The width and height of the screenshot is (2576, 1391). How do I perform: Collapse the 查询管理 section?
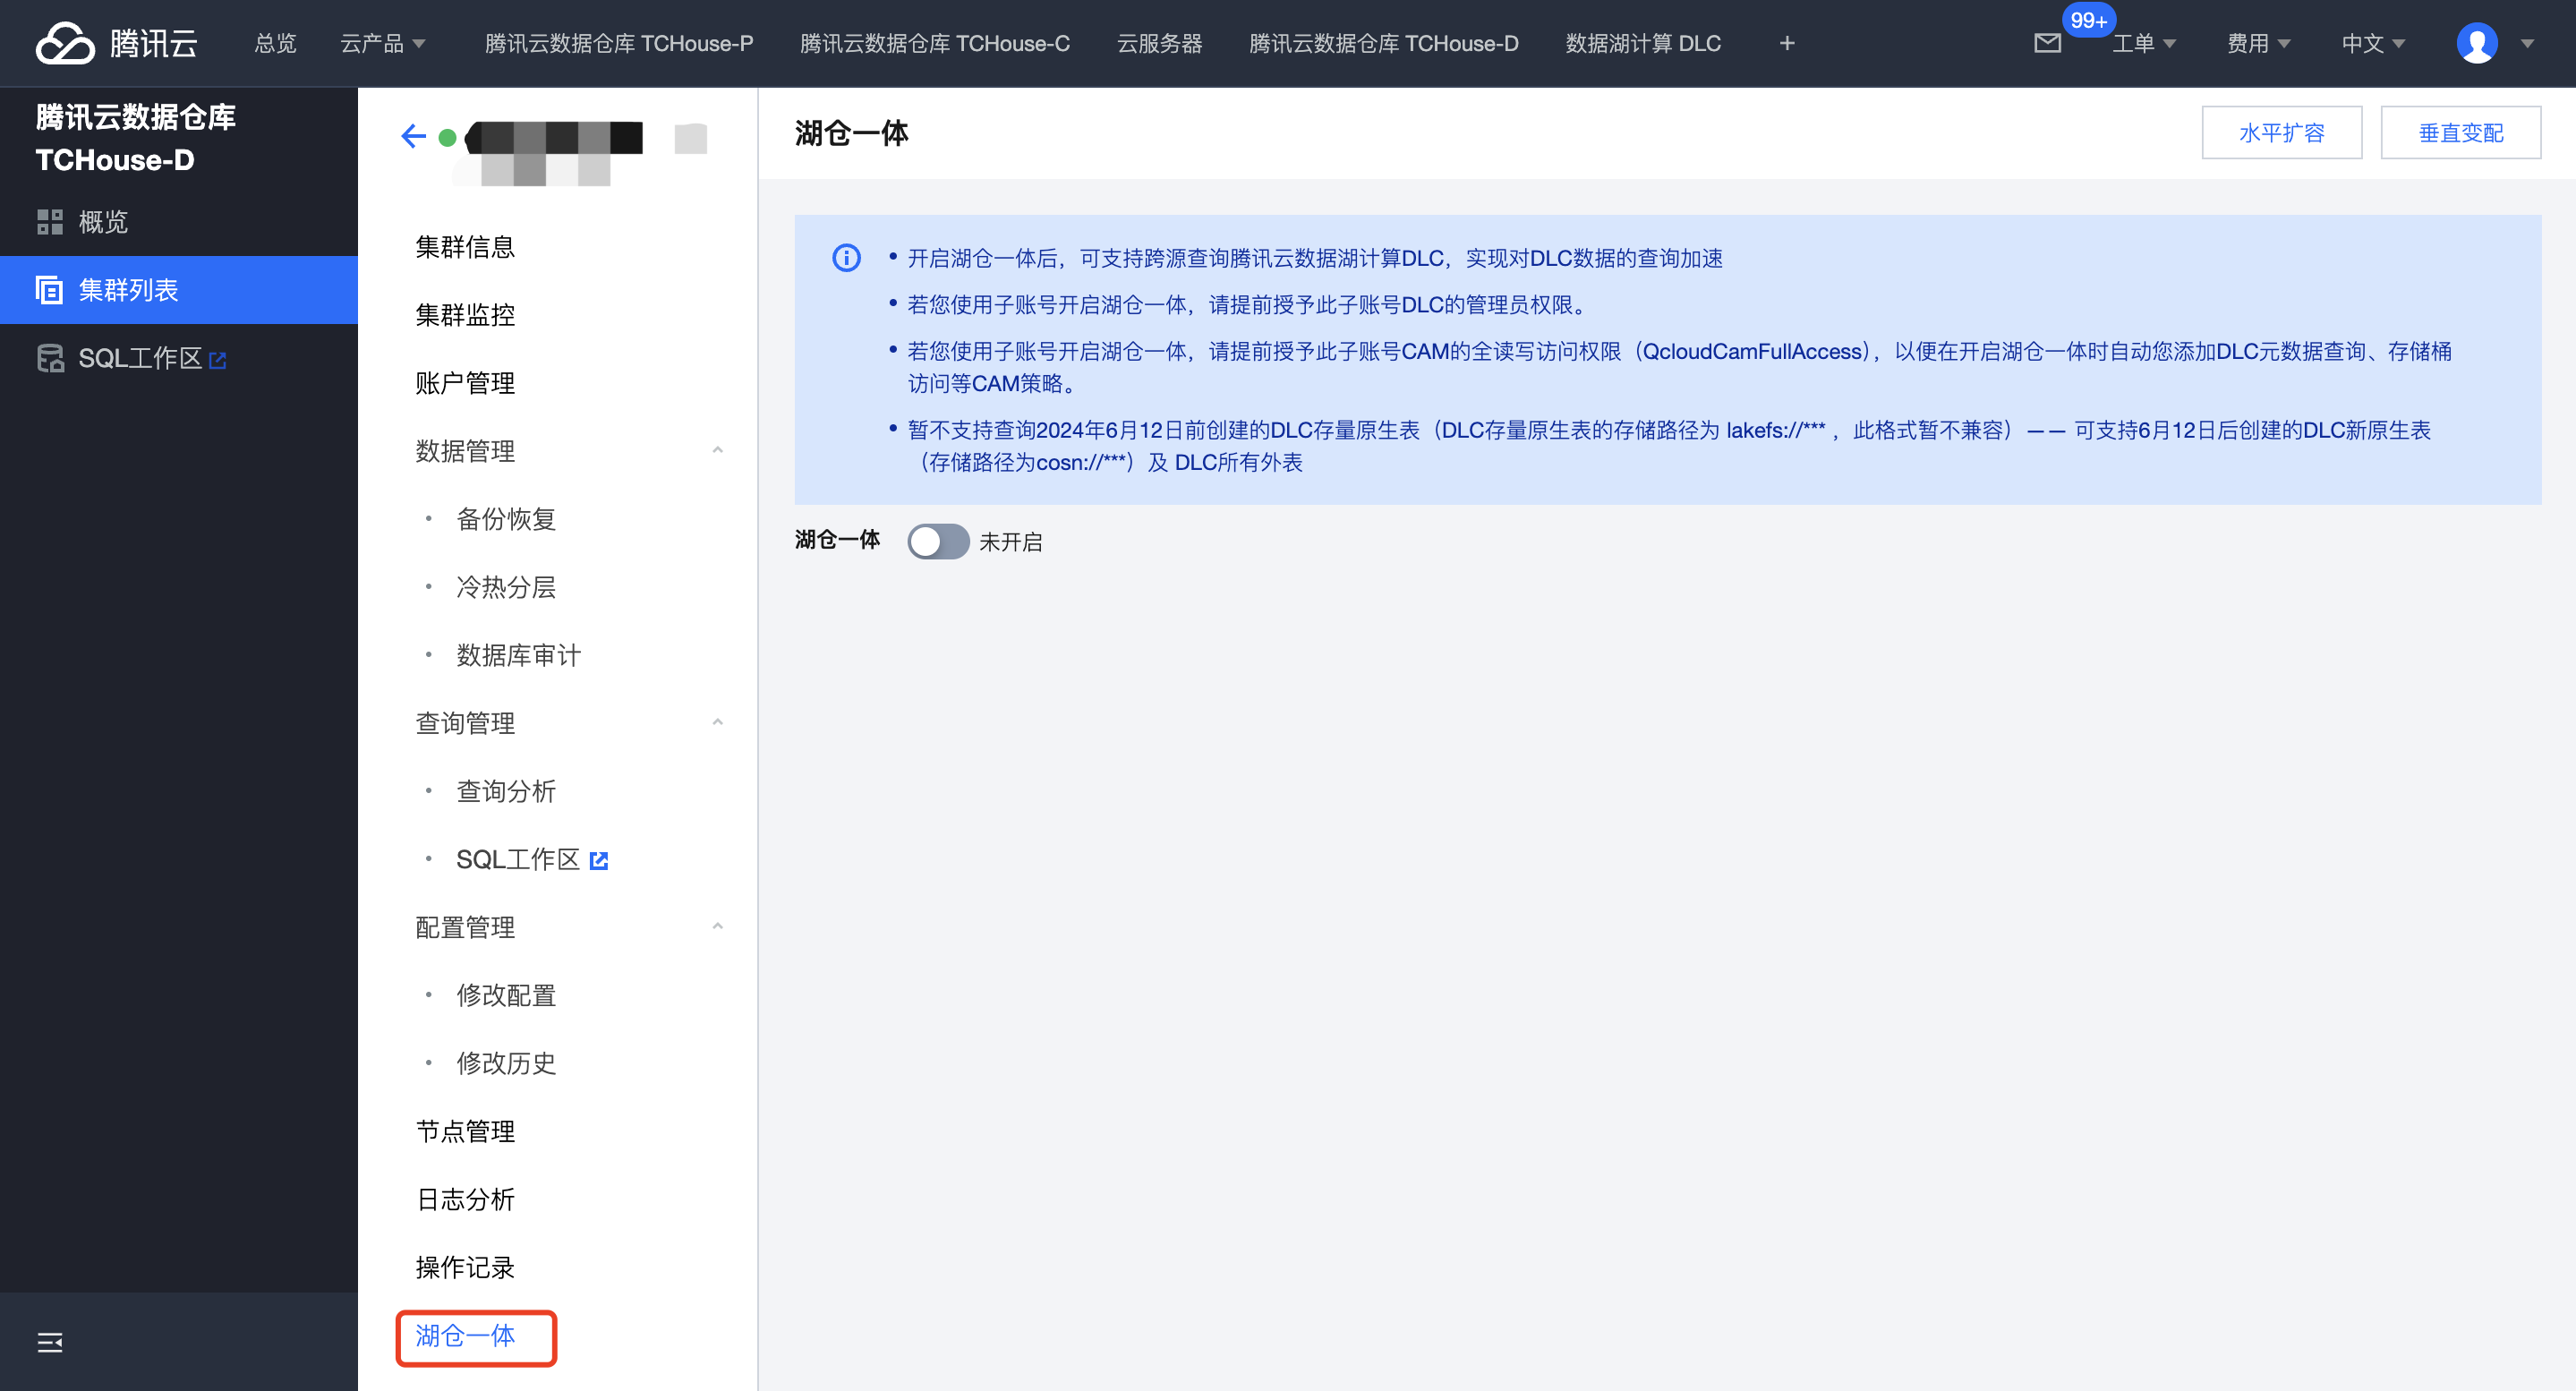(x=717, y=722)
